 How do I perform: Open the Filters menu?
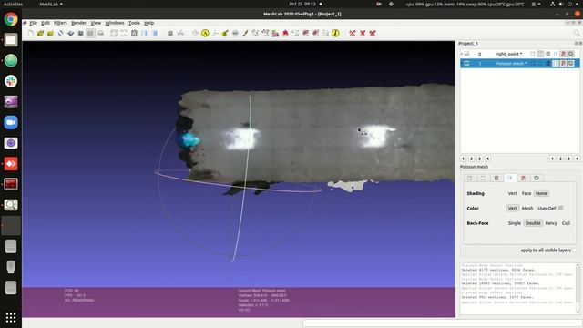coord(60,23)
